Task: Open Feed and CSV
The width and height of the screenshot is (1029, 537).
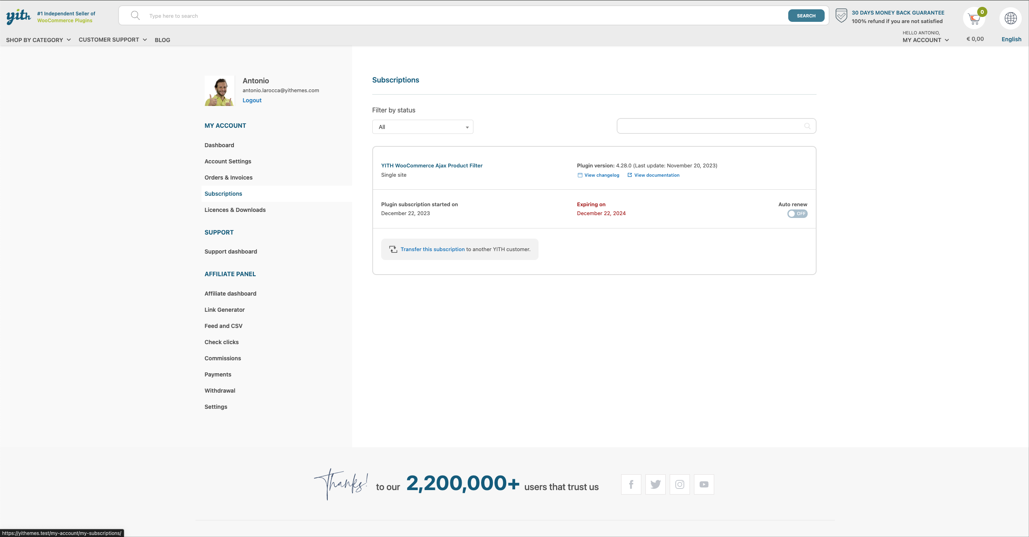Action: (x=223, y=326)
